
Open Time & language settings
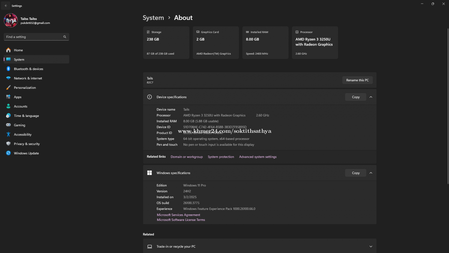36,116
